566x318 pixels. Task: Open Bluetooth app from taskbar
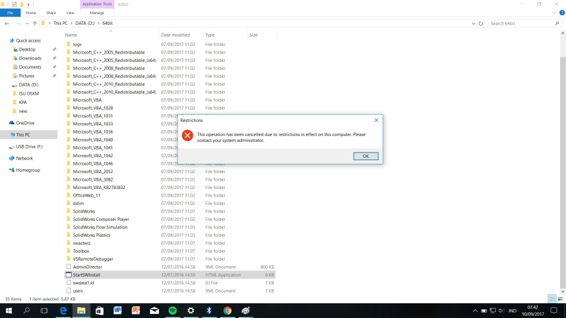click(x=209, y=310)
